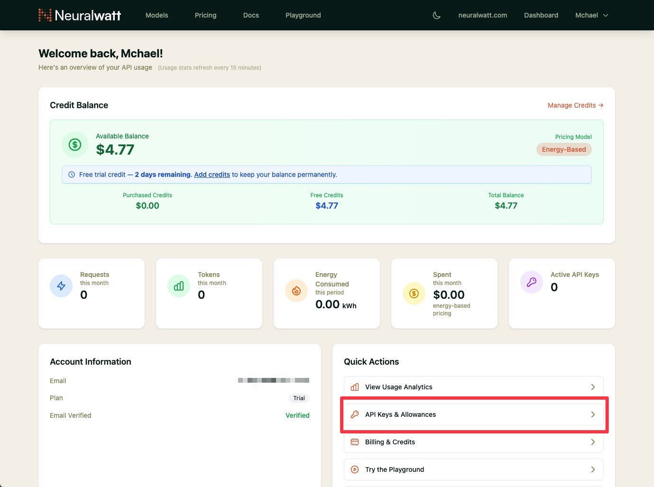Expand the Mchael account dropdown
Screen dimensions: 654x487
[591, 15]
